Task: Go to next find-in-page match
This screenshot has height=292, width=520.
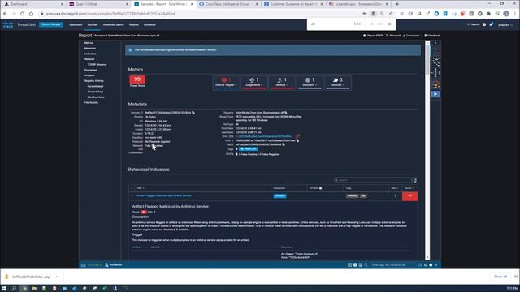Action: pos(380,24)
